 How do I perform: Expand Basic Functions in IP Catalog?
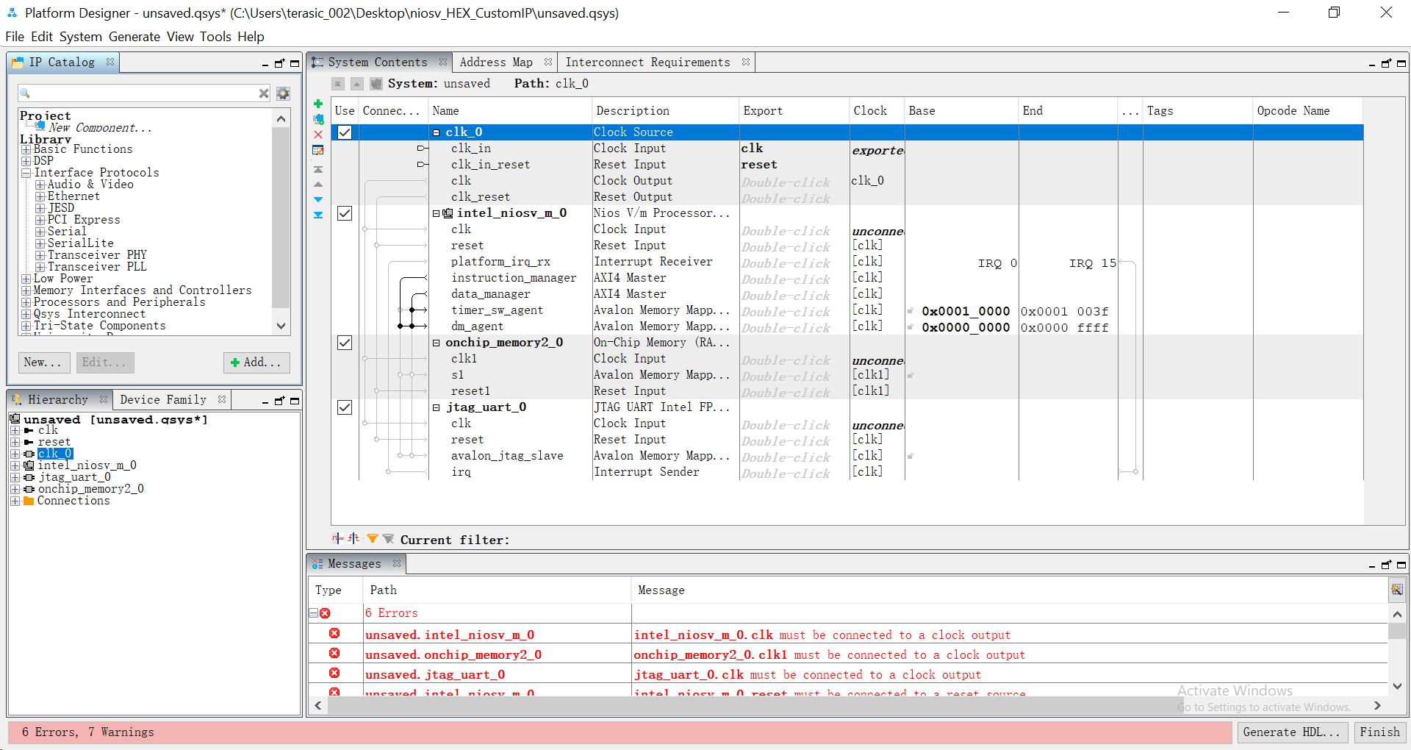pyautogui.click(x=26, y=149)
